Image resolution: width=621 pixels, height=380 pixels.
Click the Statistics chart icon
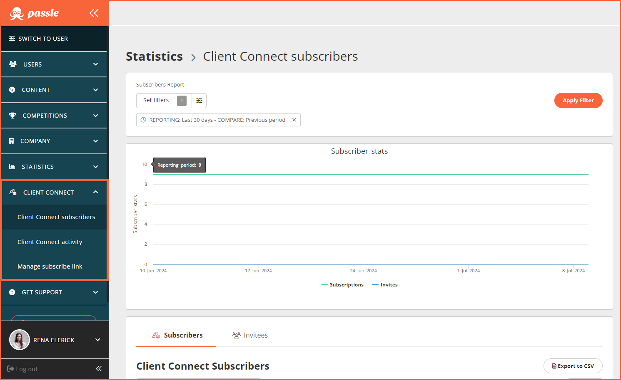12,167
